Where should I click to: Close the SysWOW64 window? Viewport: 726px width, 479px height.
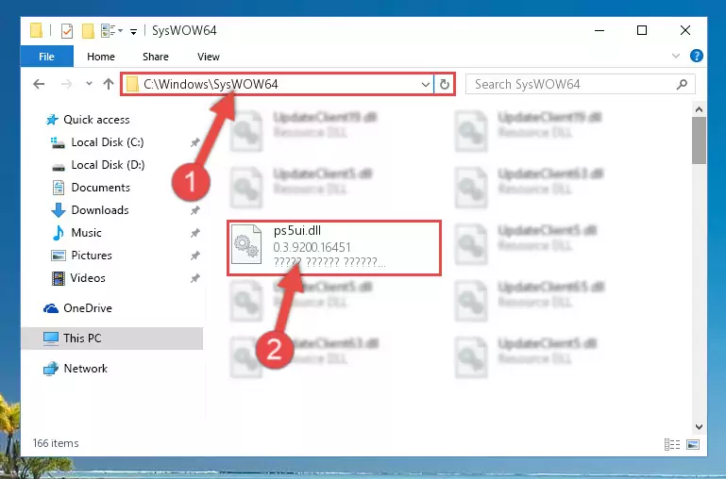685,30
